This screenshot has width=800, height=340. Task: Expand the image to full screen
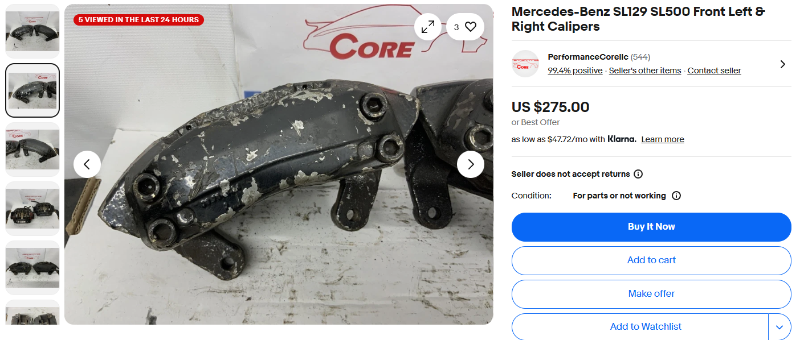click(x=427, y=27)
